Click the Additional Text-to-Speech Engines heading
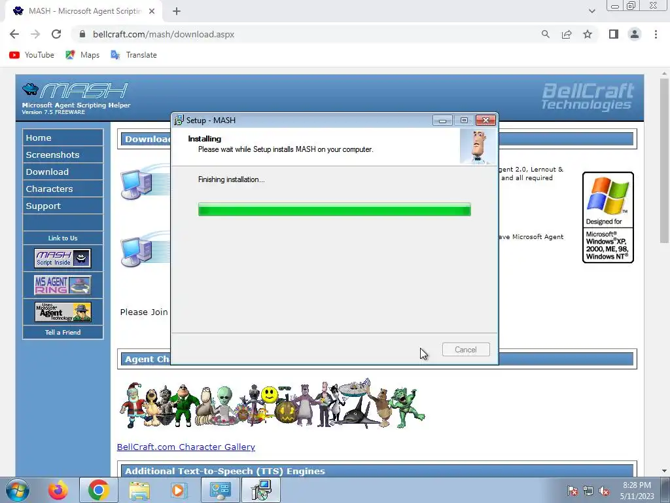 pos(225,472)
